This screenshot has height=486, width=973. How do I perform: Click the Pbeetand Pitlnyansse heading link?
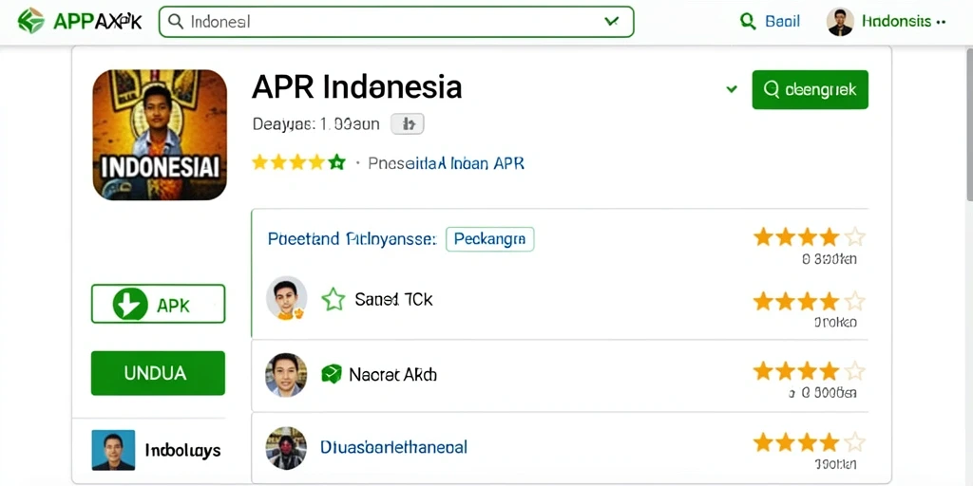coord(353,238)
